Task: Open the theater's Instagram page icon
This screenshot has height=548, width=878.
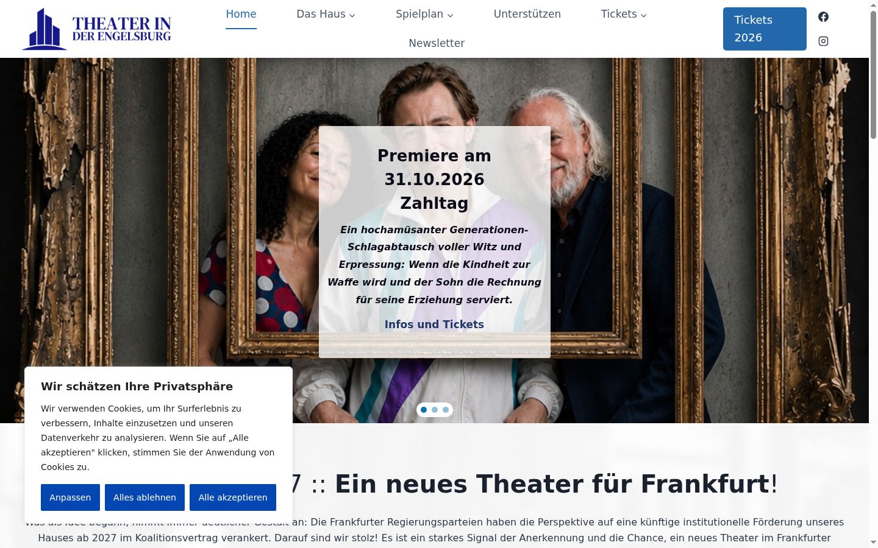Action: (823, 41)
